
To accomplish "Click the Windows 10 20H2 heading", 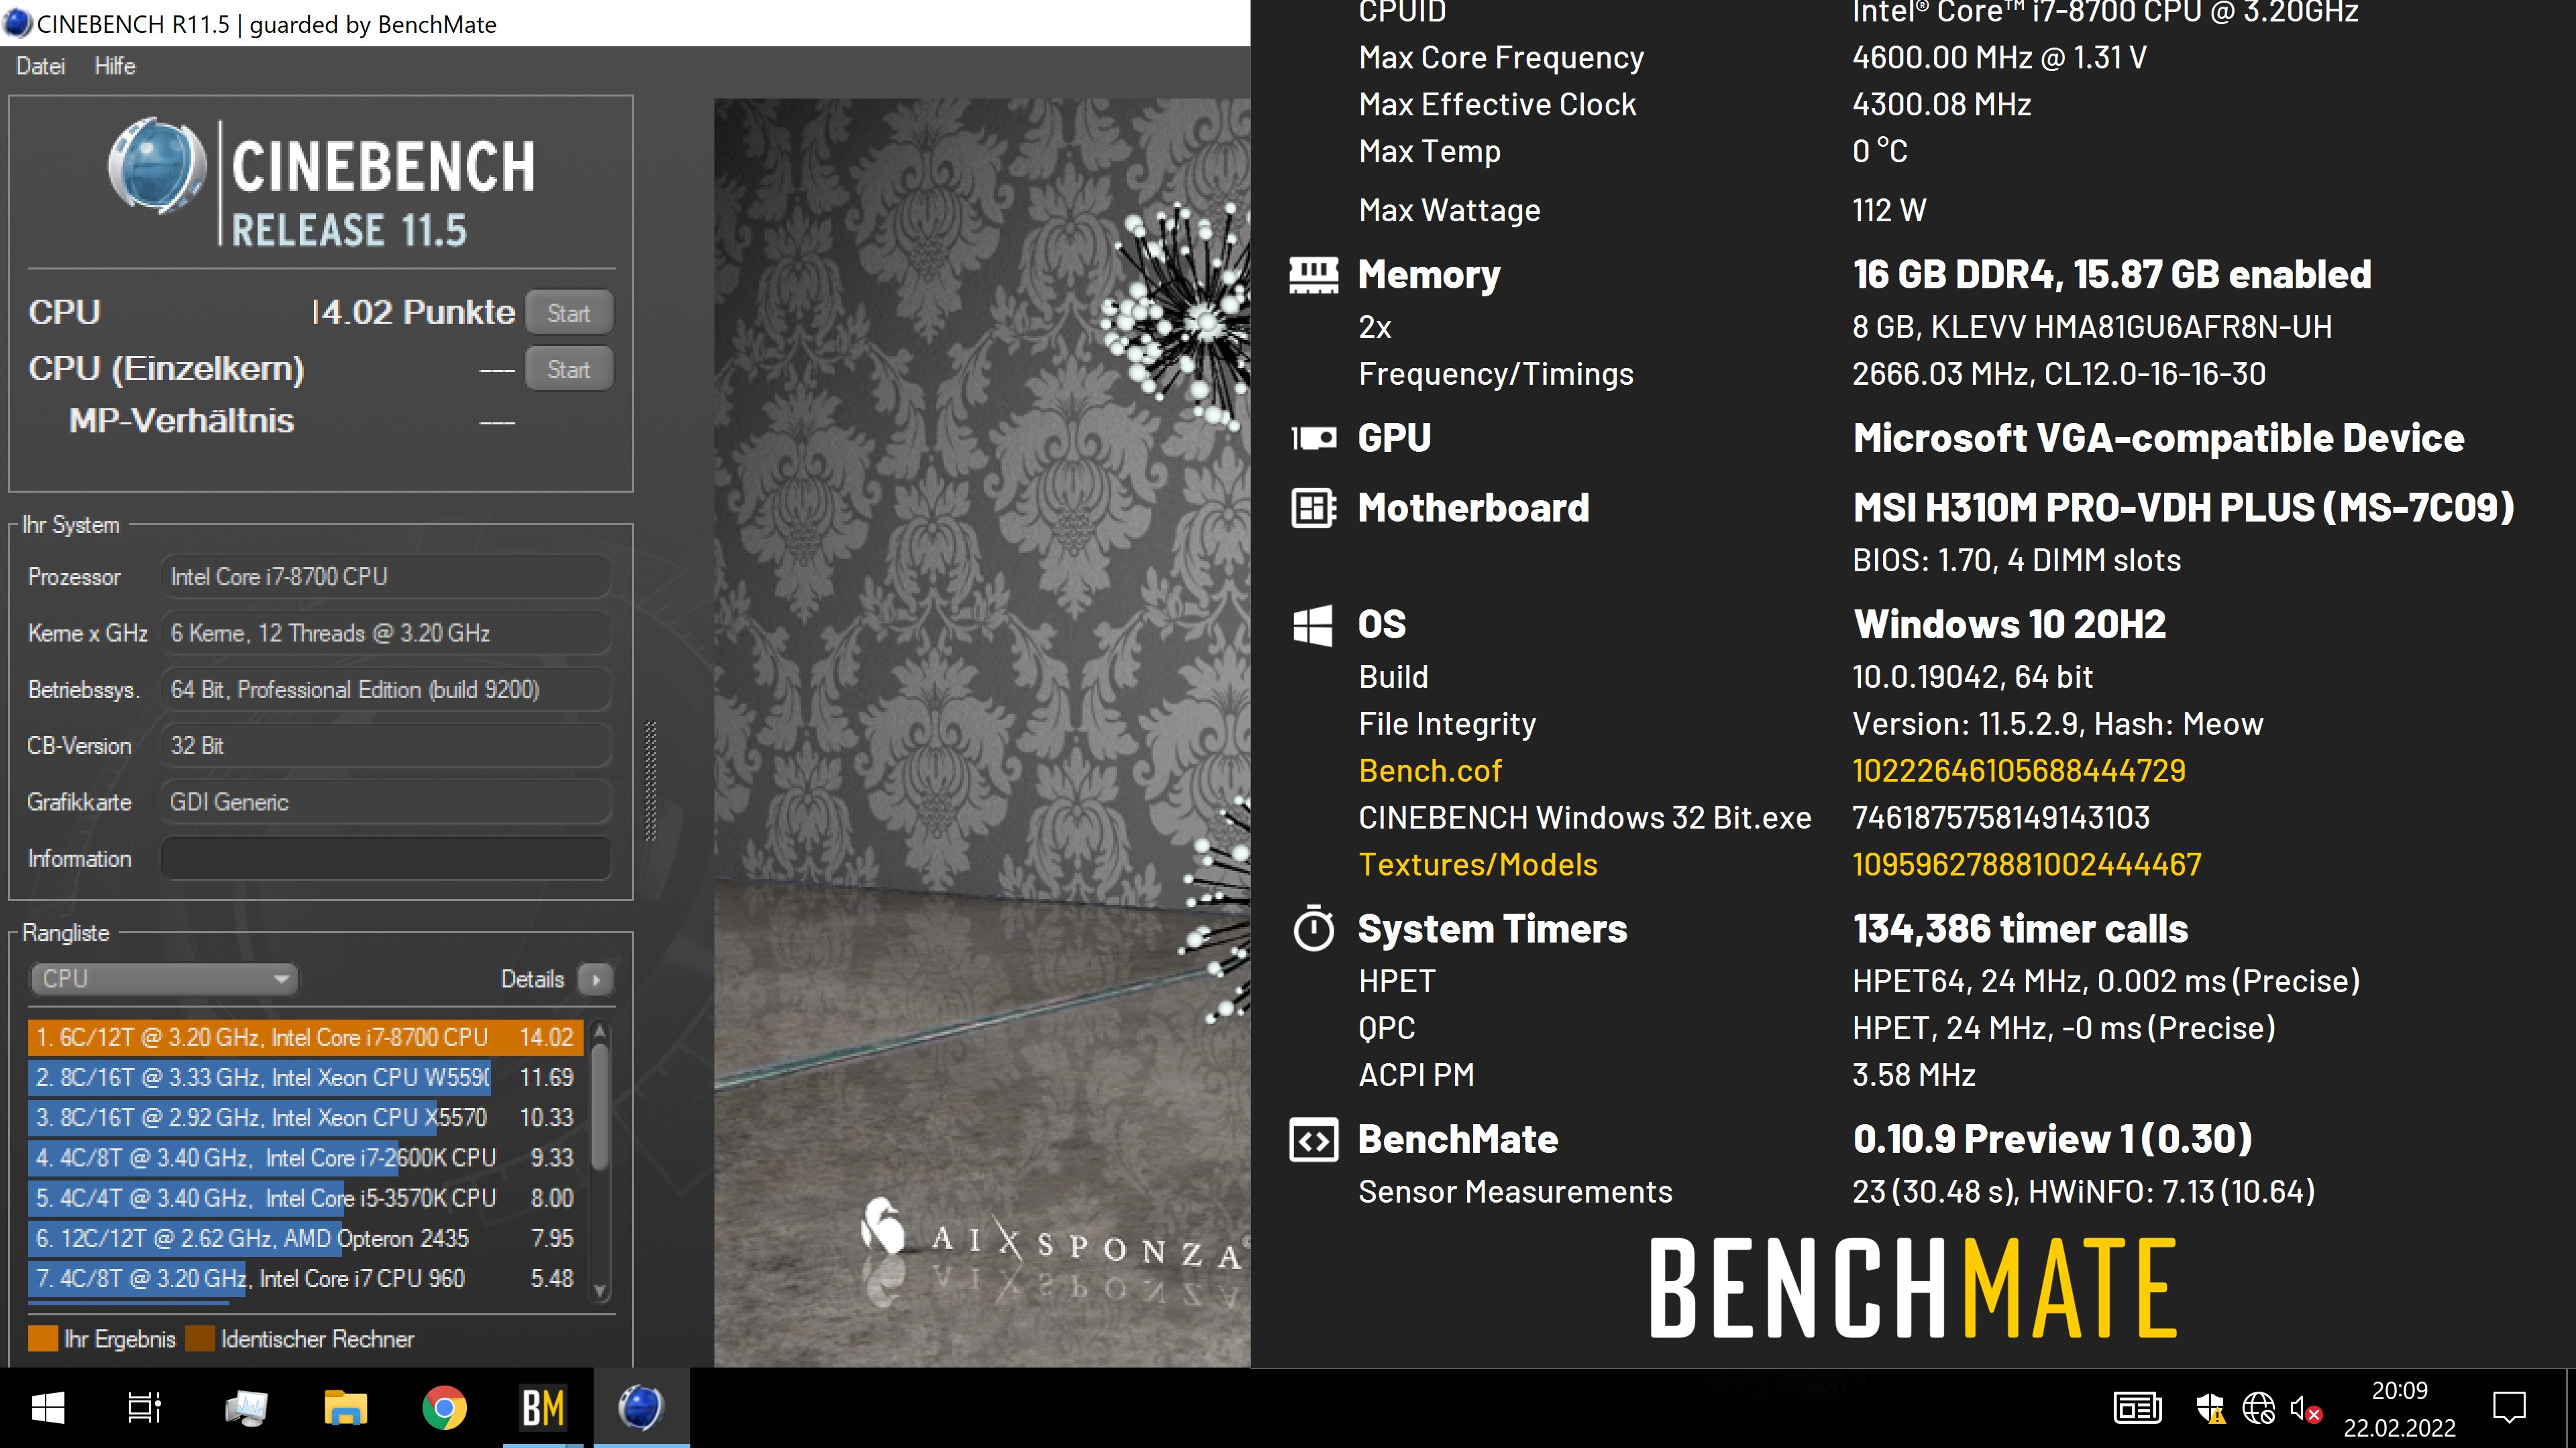I will pyautogui.click(x=2009, y=625).
